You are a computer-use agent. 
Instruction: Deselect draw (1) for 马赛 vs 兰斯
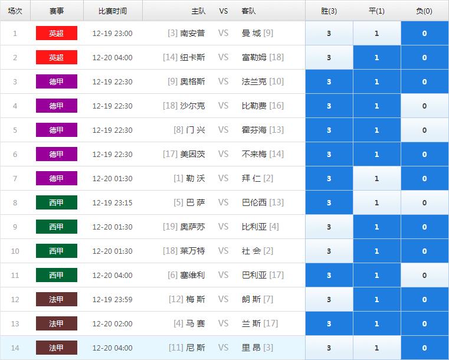pos(377,323)
